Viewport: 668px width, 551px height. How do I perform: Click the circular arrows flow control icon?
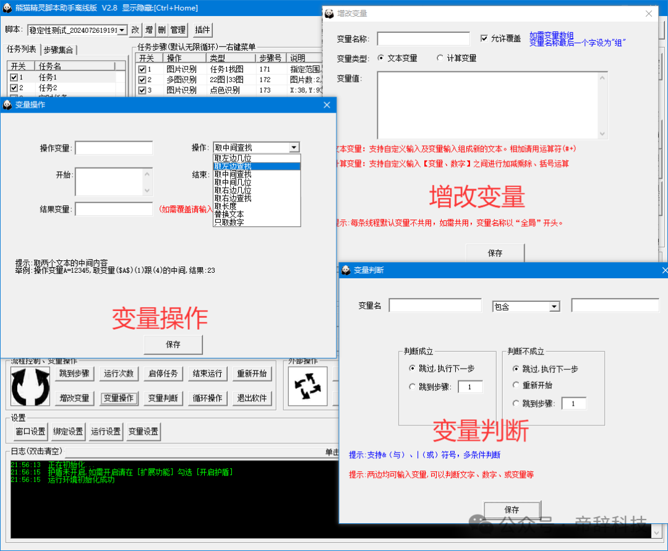click(30, 386)
